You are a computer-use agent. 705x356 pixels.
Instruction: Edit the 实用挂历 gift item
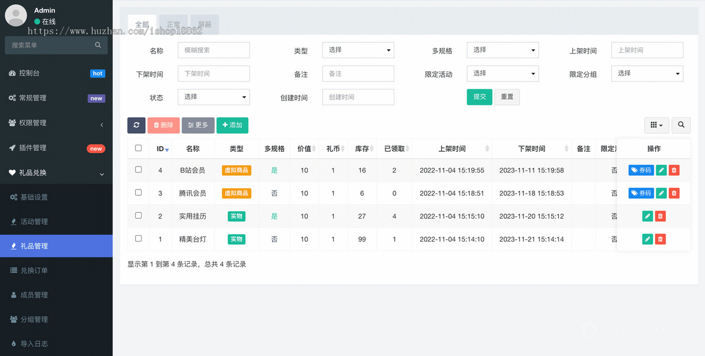click(647, 216)
